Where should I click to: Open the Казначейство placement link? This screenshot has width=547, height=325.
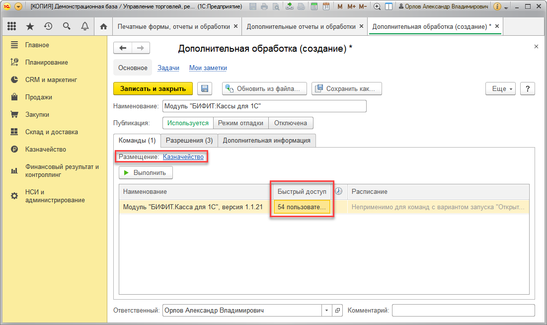point(183,157)
